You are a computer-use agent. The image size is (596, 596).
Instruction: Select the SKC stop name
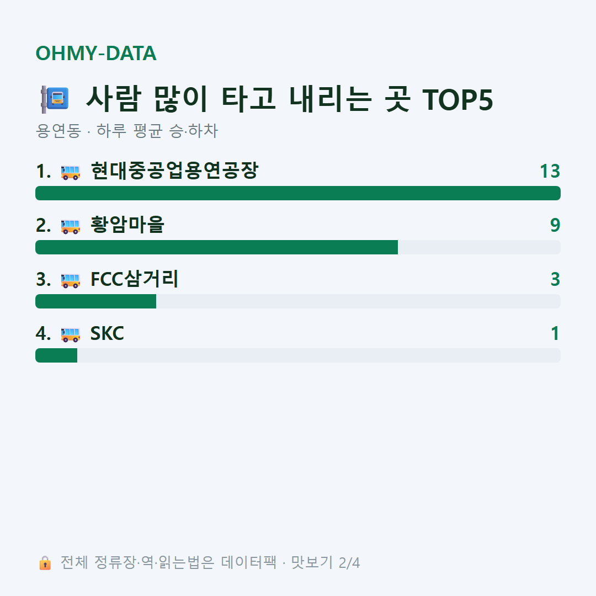pyautogui.click(x=107, y=333)
